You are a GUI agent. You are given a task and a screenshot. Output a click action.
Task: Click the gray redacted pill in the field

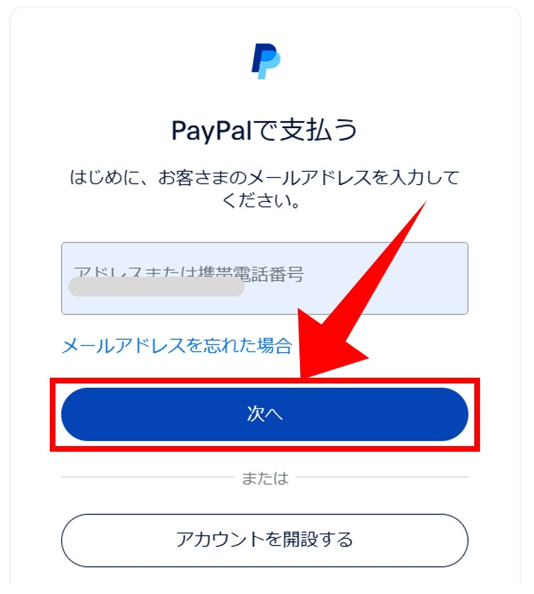(156, 287)
